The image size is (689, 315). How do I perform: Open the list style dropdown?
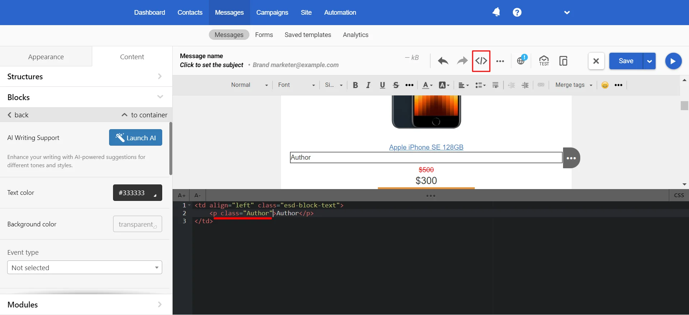(481, 85)
